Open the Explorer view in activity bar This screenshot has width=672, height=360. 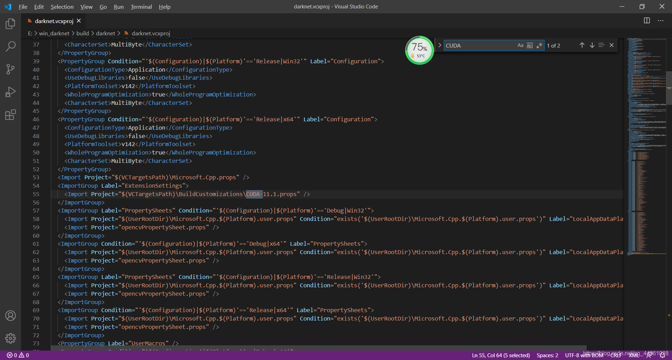pyautogui.click(x=10, y=24)
